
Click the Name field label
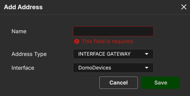coord(19,31)
